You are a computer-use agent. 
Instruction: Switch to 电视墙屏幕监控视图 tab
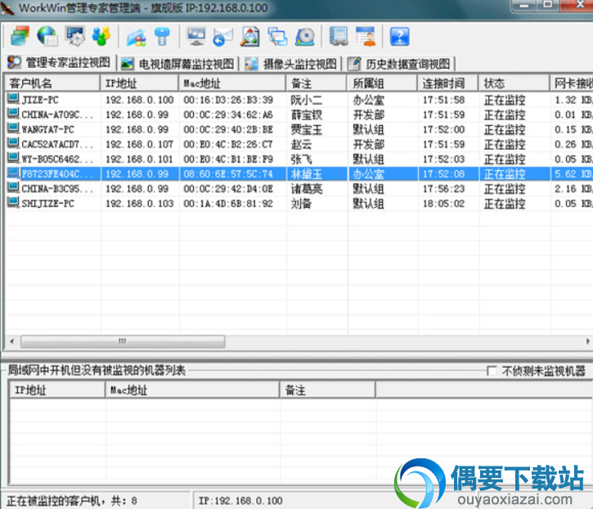coord(178,64)
